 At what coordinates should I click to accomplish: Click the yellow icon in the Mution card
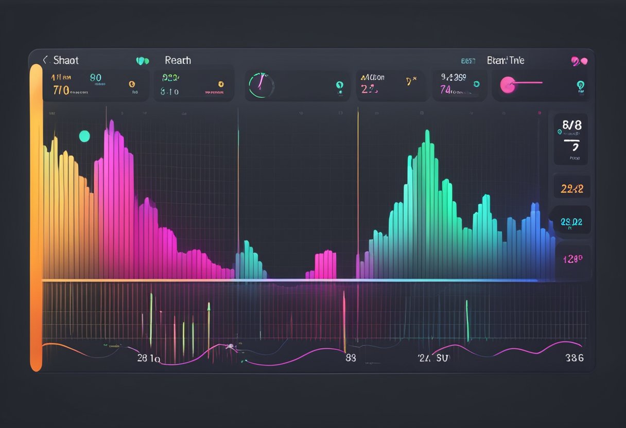[410, 80]
